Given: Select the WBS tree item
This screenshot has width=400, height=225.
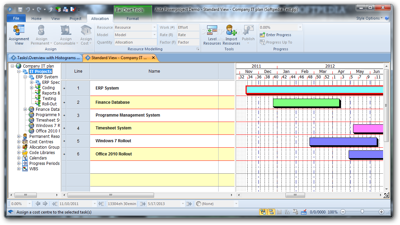Looking at the screenshot, I should tap(34, 169).
